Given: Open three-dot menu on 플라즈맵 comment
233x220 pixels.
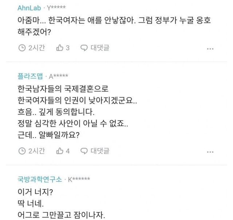Looking at the screenshot, I should (x=210, y=151).
